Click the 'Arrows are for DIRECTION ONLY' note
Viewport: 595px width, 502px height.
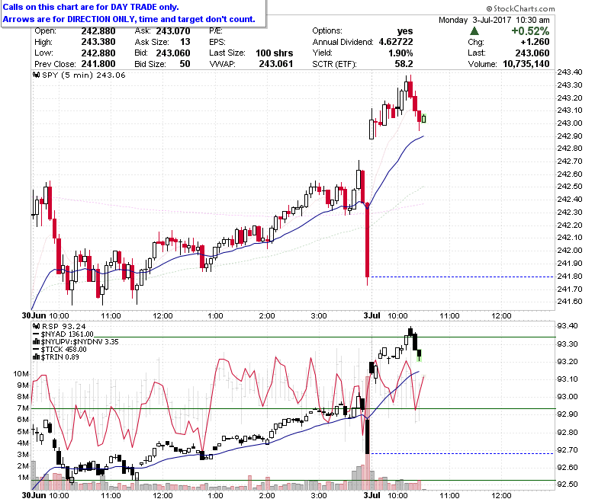coord(129,19)
